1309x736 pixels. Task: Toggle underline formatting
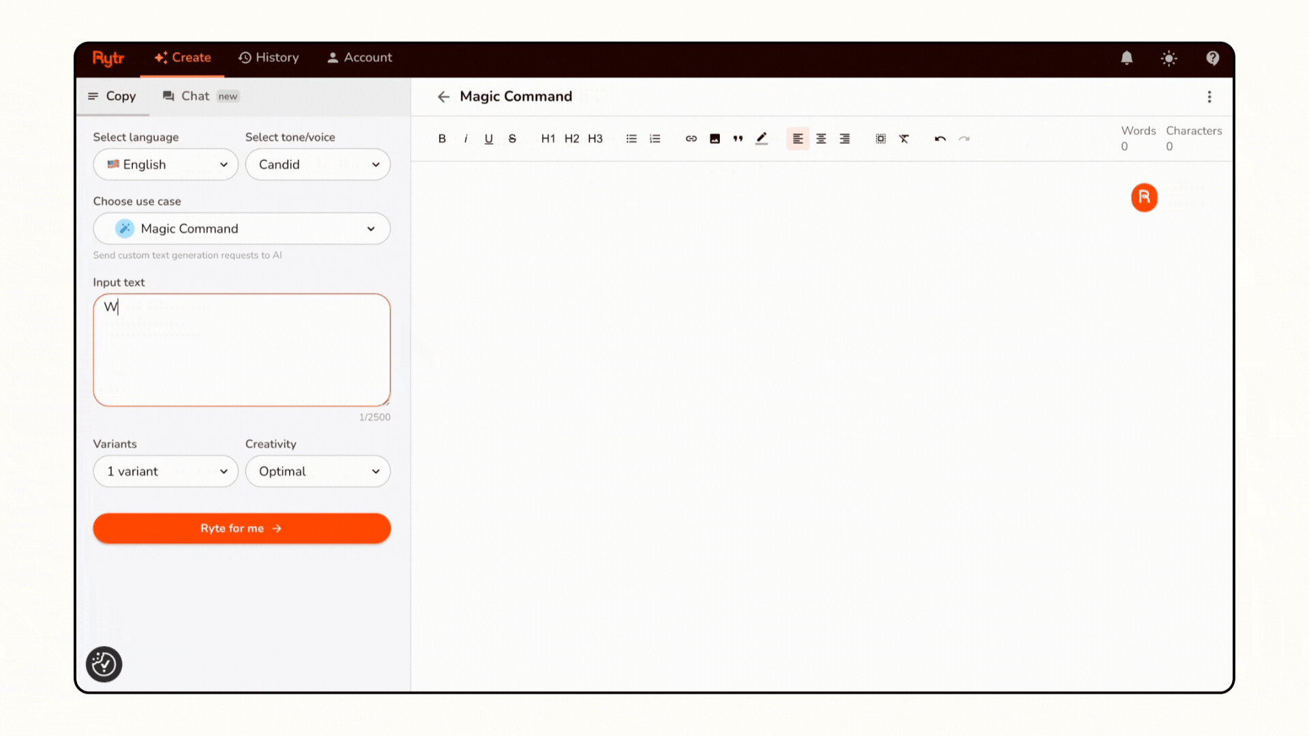tap(488, 138)
